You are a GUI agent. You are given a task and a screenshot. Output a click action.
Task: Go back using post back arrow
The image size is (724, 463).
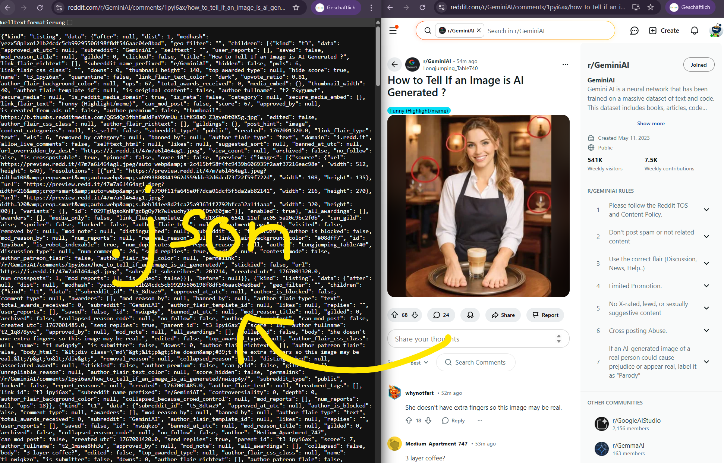pos(394,64)
